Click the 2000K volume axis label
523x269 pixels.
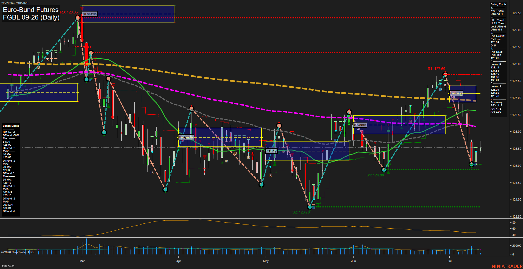[517, 246]
